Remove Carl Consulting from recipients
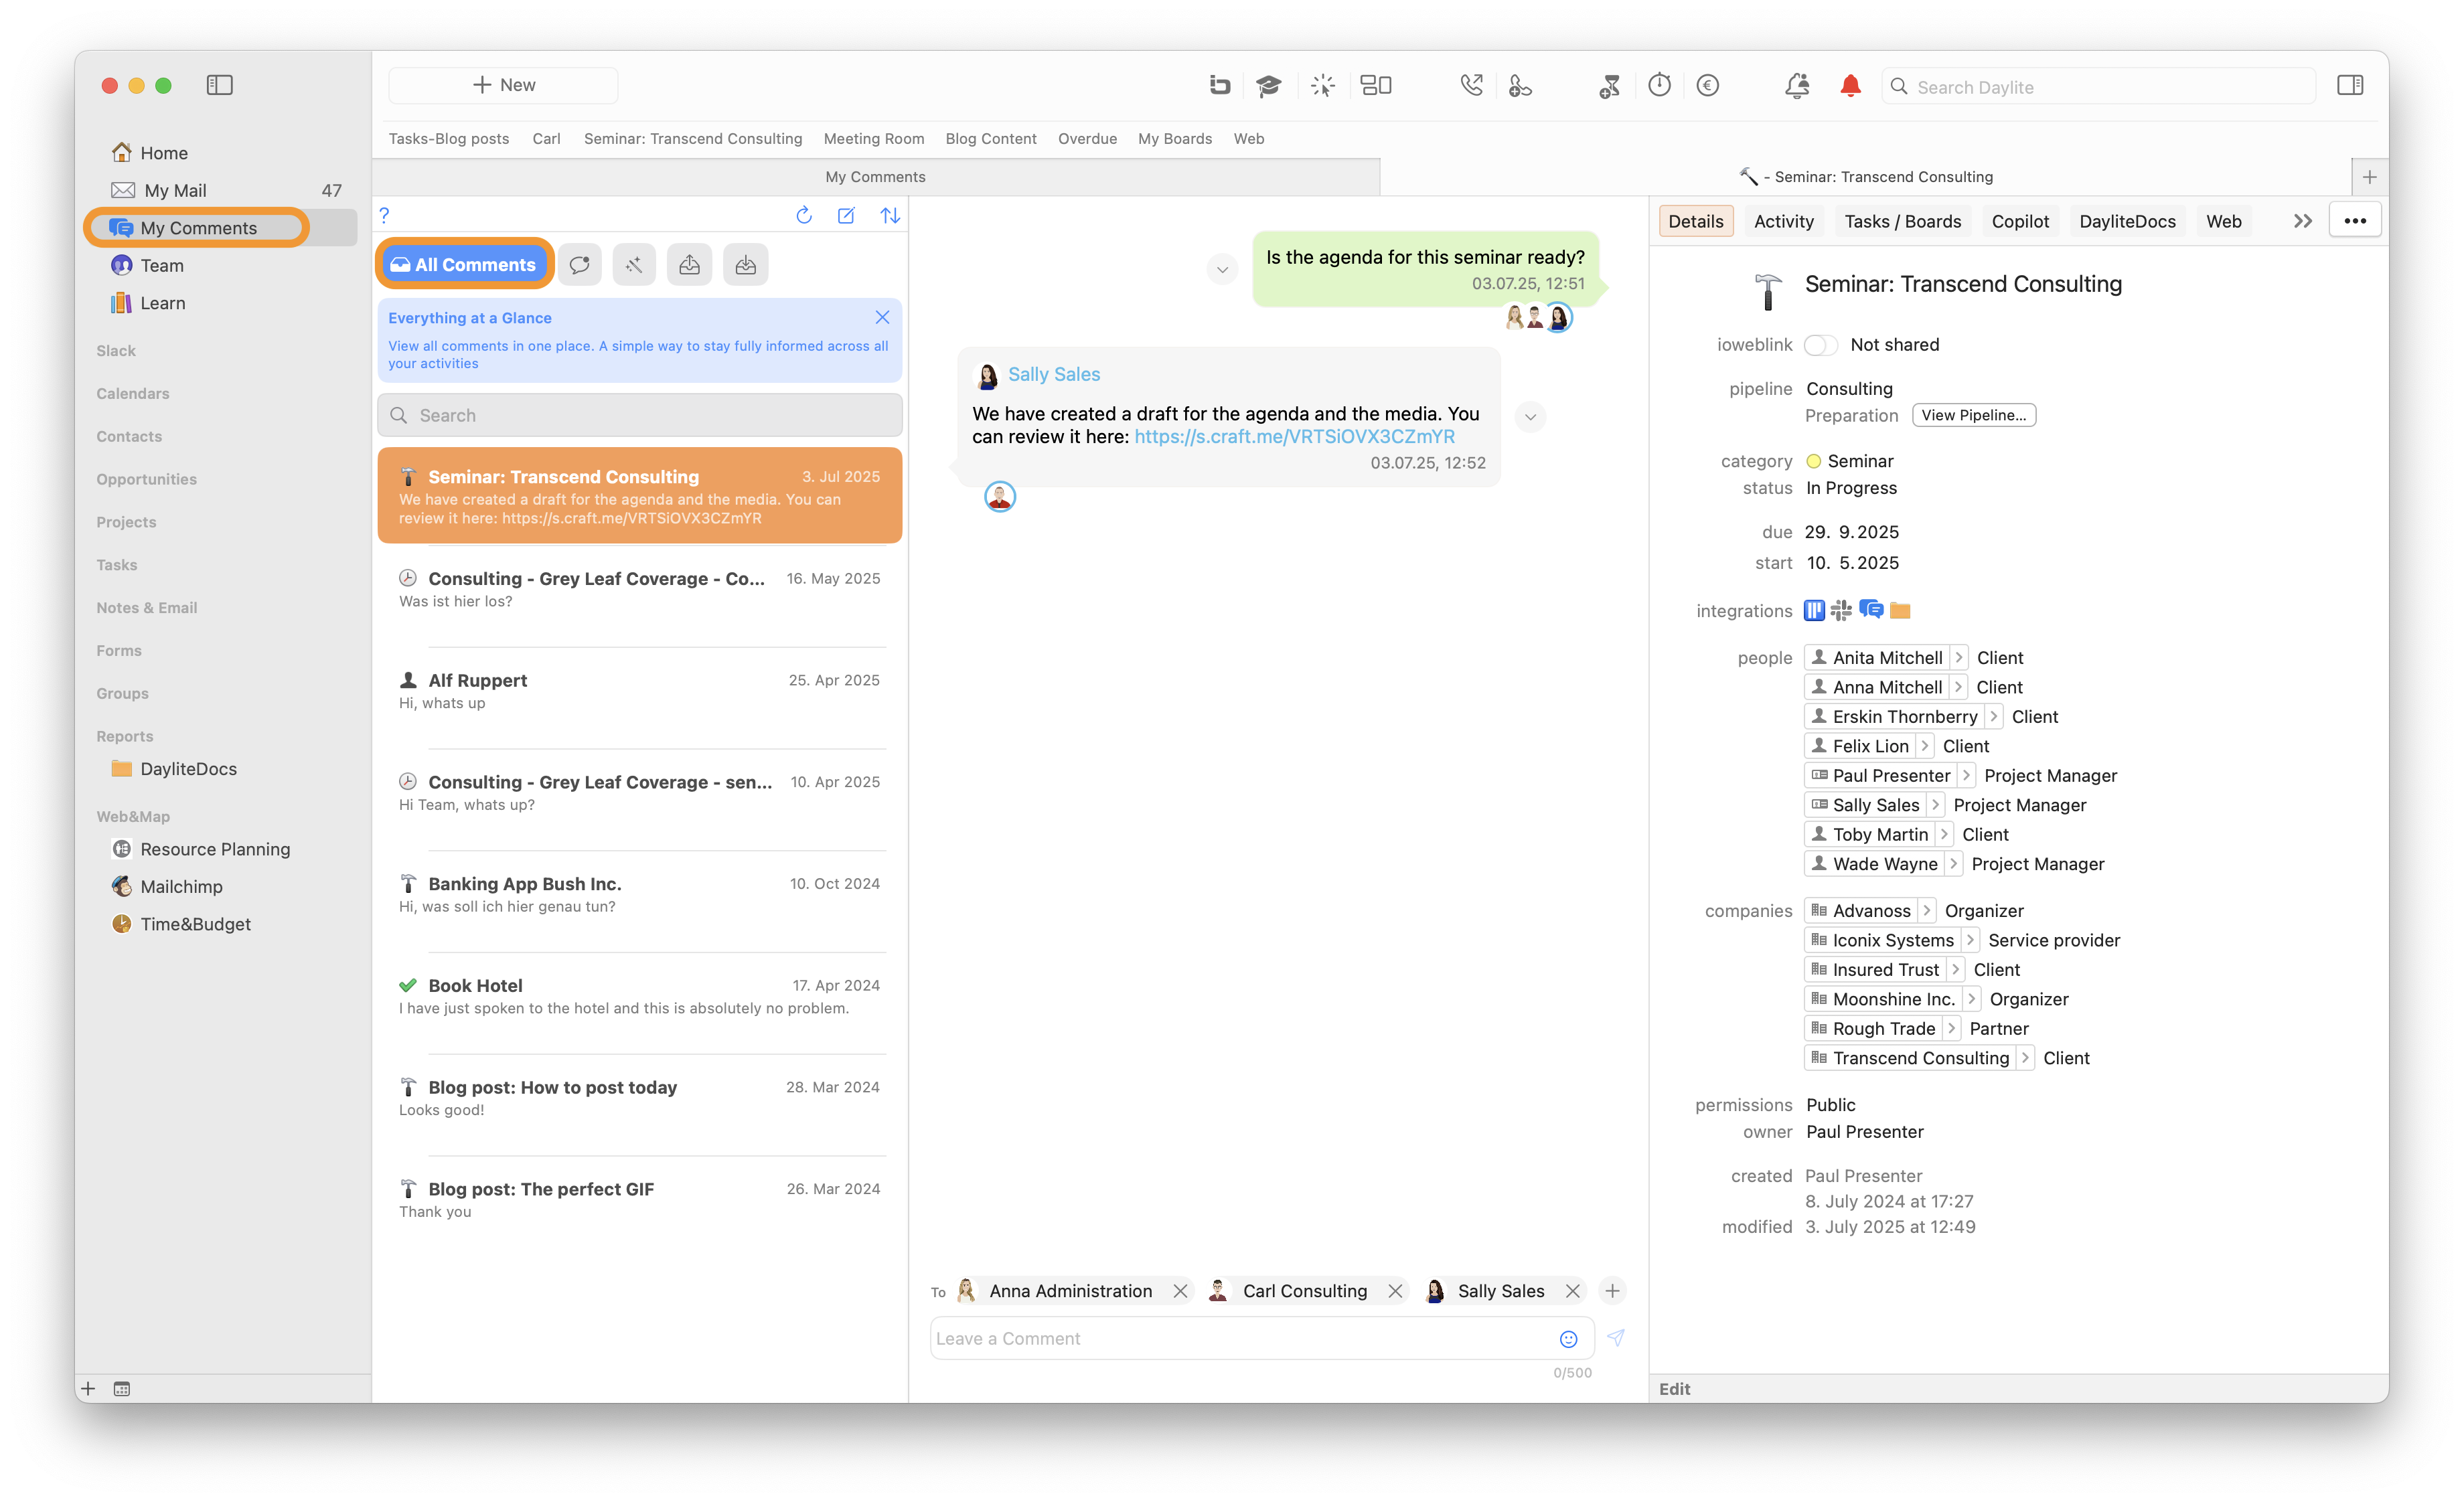This screenshot has width=2464, height=1502. click(x=1395, y=1291)
